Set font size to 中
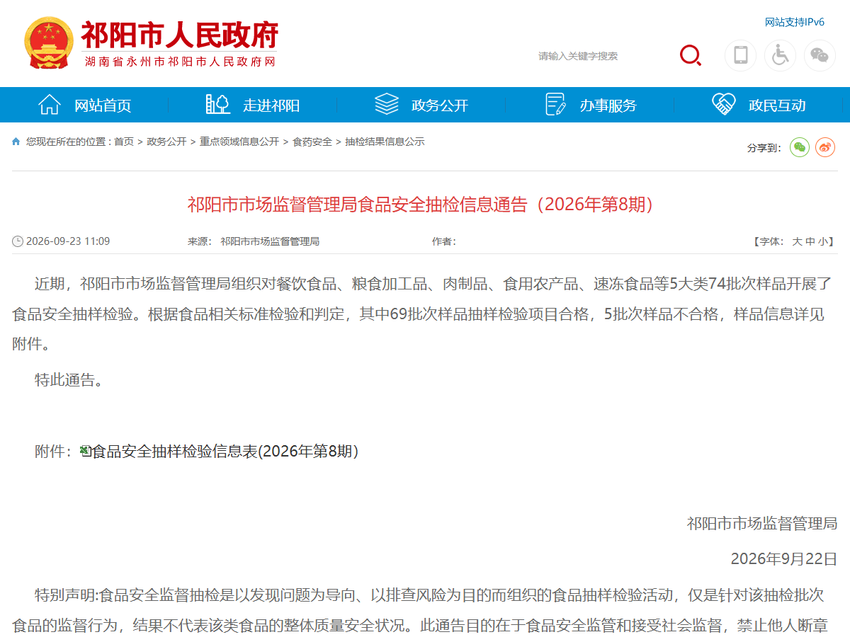This screenshot has height=637, width=850. coord(810,241)
